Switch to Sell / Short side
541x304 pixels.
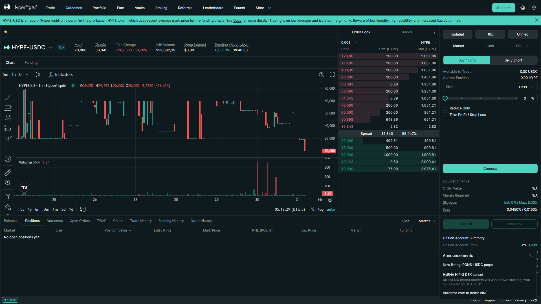click(513, 60)
